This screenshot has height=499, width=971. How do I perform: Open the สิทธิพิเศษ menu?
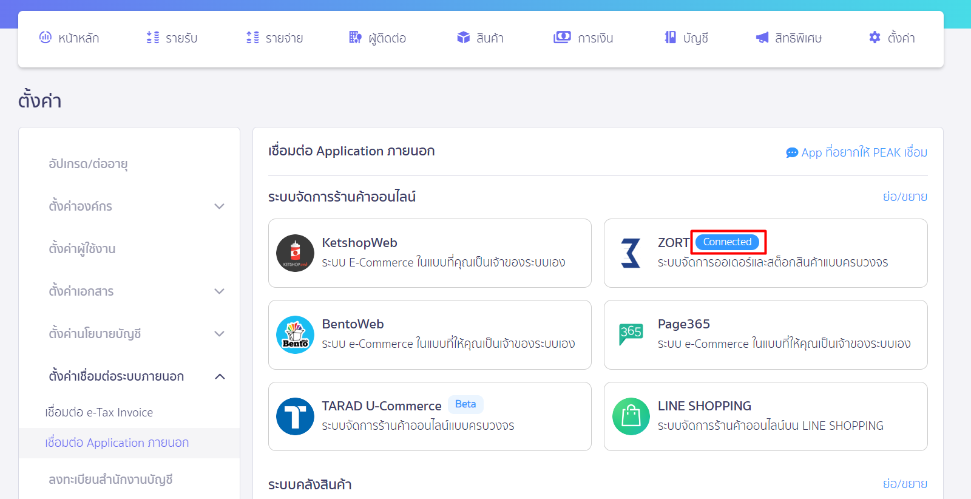(789, 38)
